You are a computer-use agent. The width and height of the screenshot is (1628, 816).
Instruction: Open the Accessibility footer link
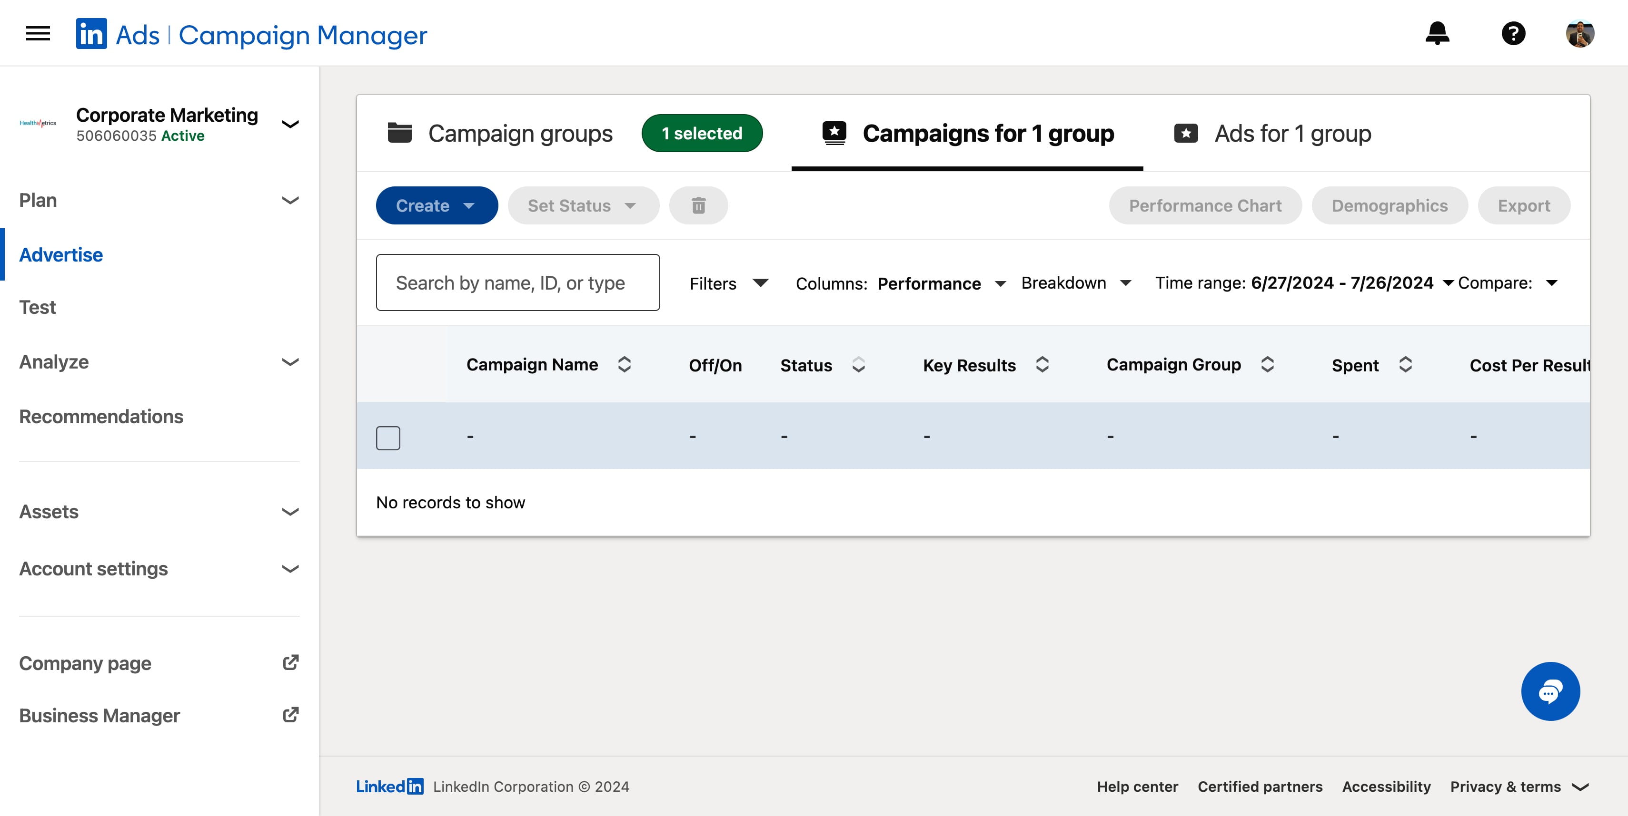tap(1387, 787)
